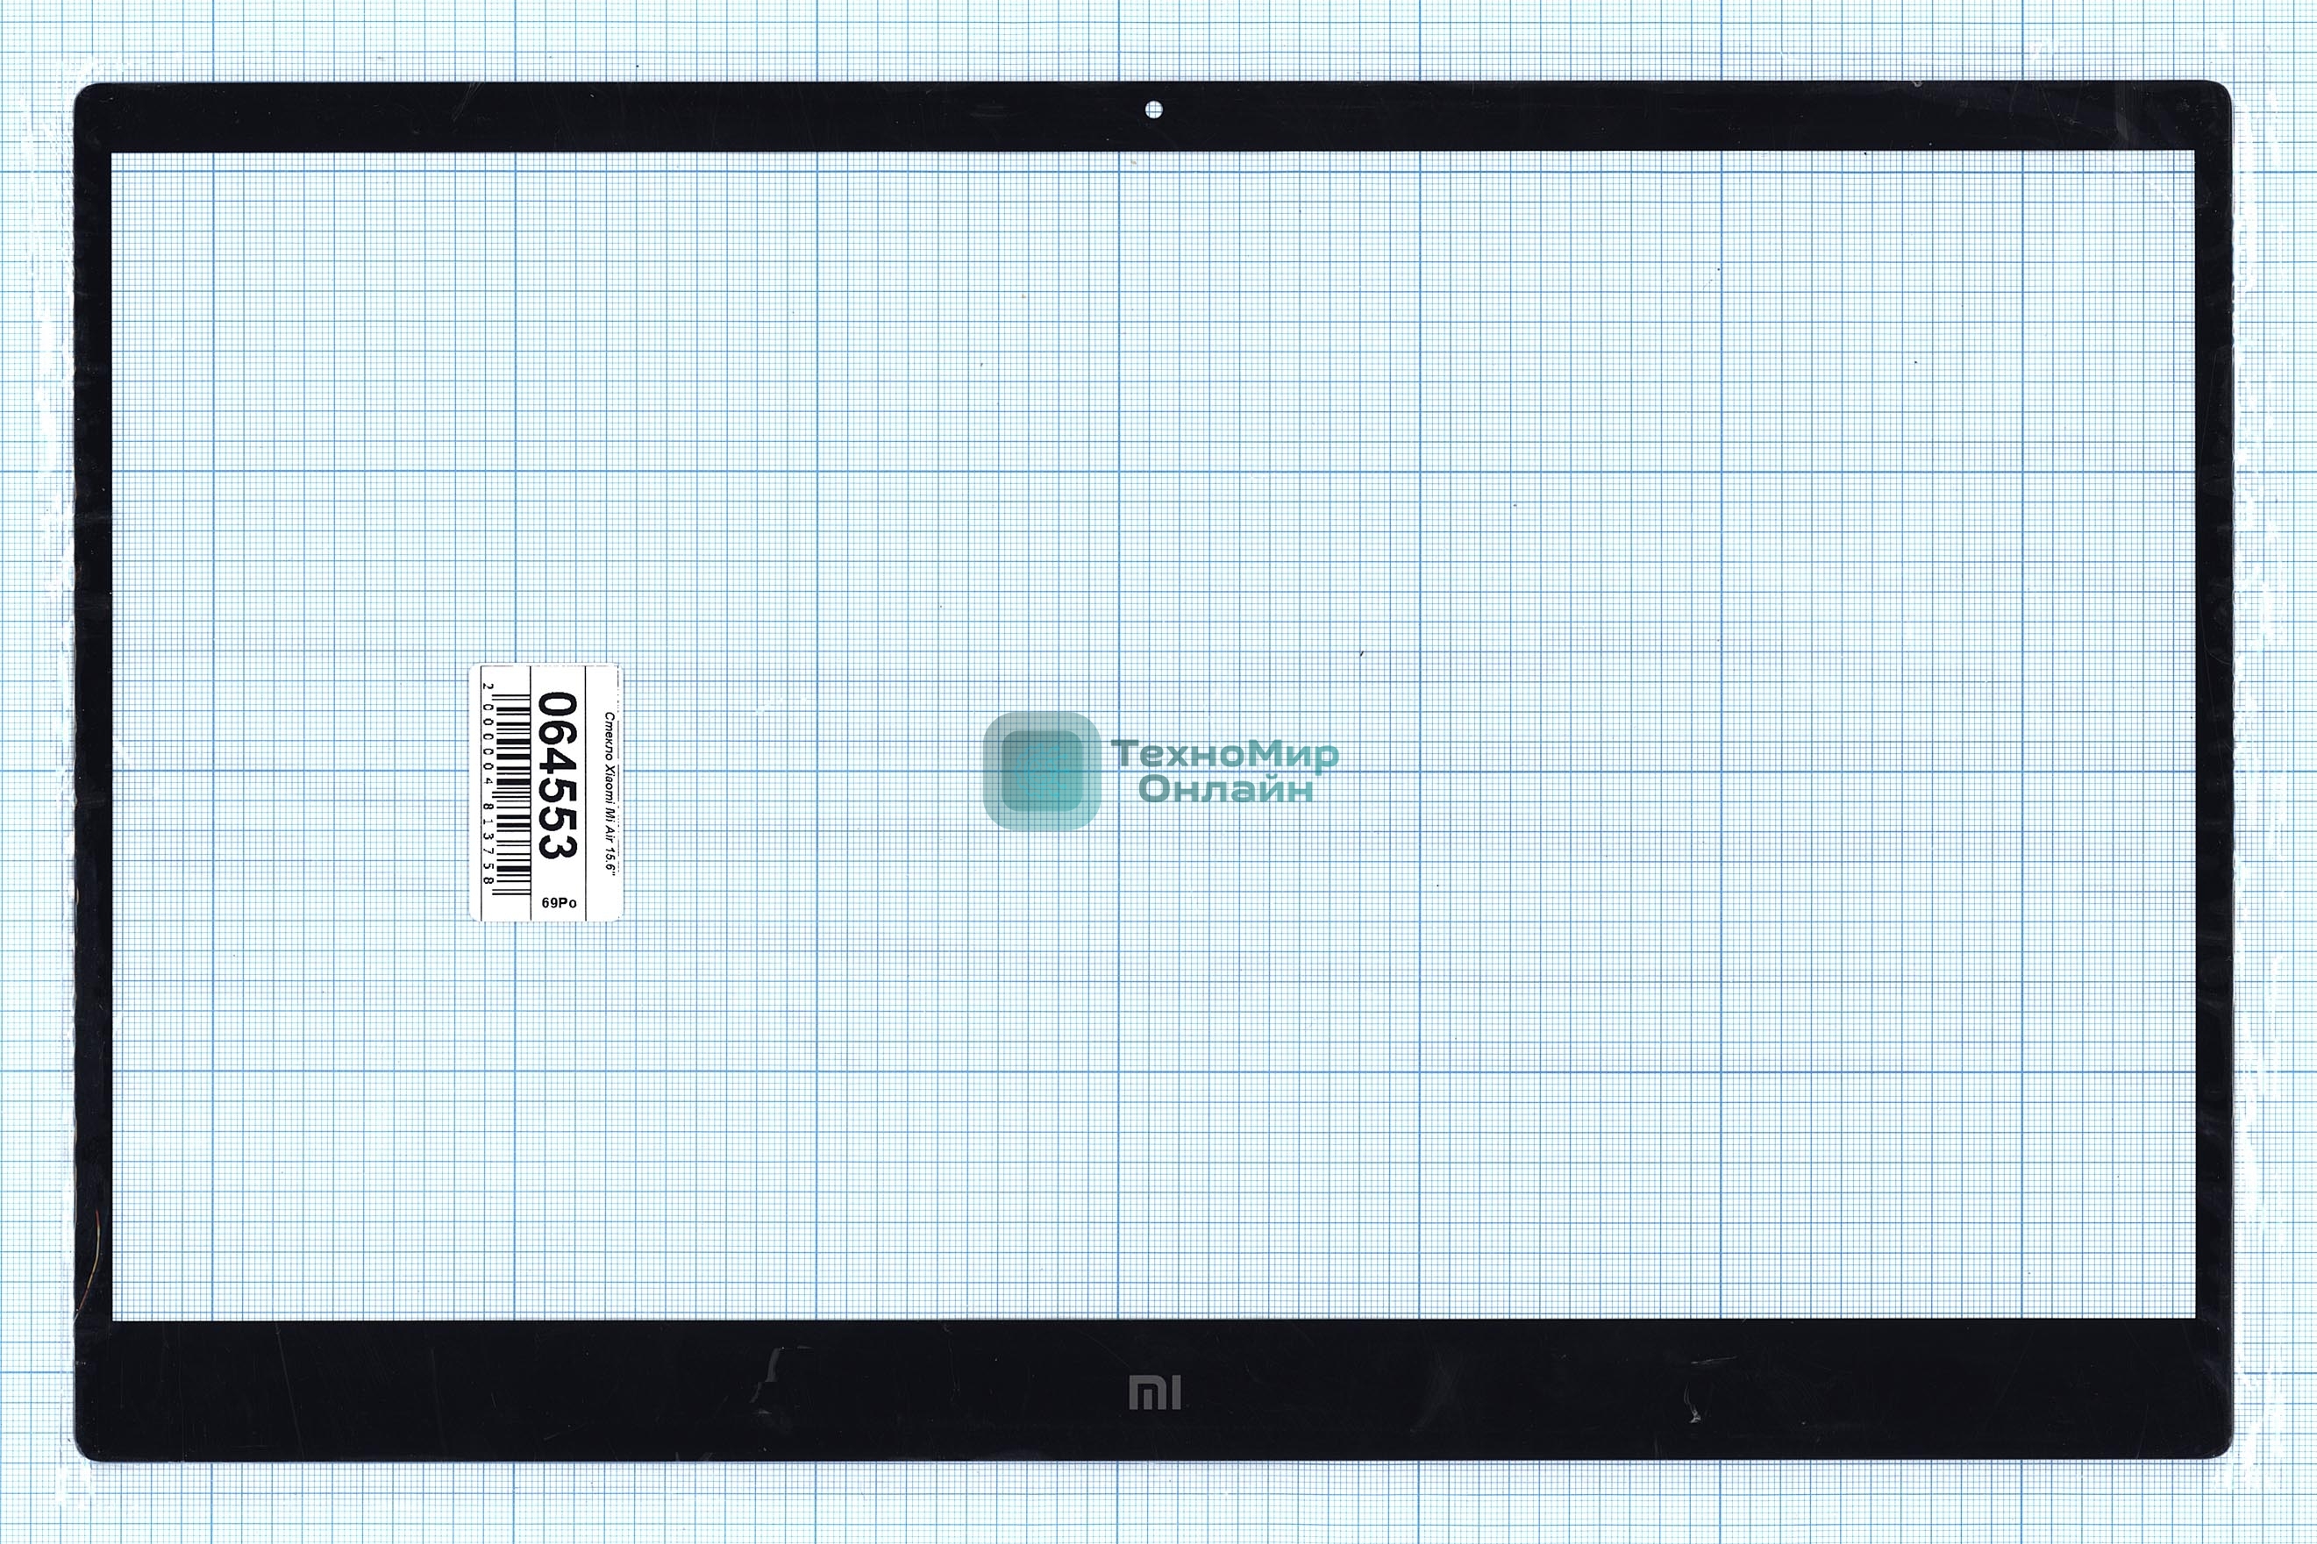This screenshot has width=2317, height=1544.
Task: Click the webcam hole in top bezel
Action: 1154,110
